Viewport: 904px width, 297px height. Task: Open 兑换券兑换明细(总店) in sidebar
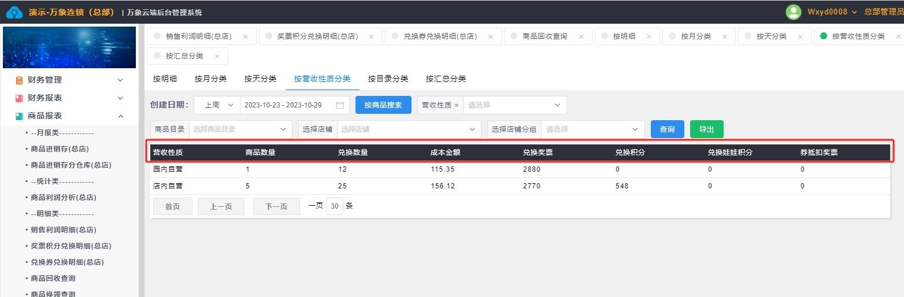tap(67, 262)
